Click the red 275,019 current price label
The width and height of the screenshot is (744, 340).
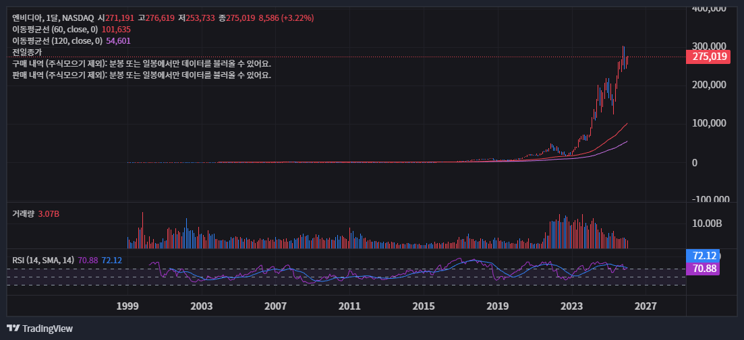[710, 57]
